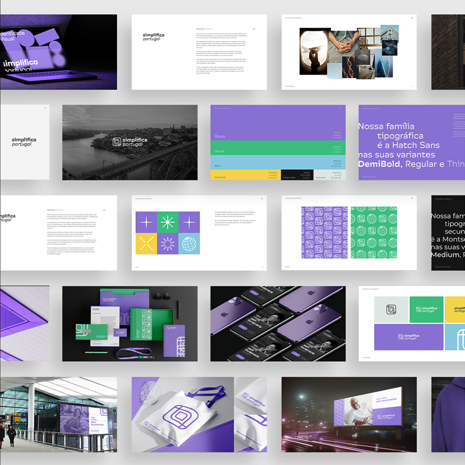Click the wide purple simplifica portugal logo tile

coord(409,337)
